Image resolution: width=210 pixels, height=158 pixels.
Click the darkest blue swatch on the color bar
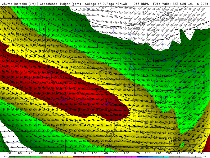click(140, 156)
